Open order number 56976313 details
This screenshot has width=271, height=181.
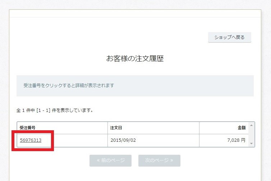(x=31, y=140)
